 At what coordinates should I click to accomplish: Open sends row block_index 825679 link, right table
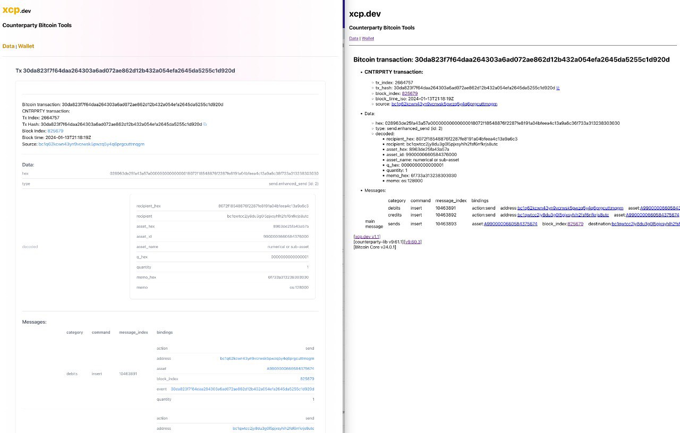(575, 224)
